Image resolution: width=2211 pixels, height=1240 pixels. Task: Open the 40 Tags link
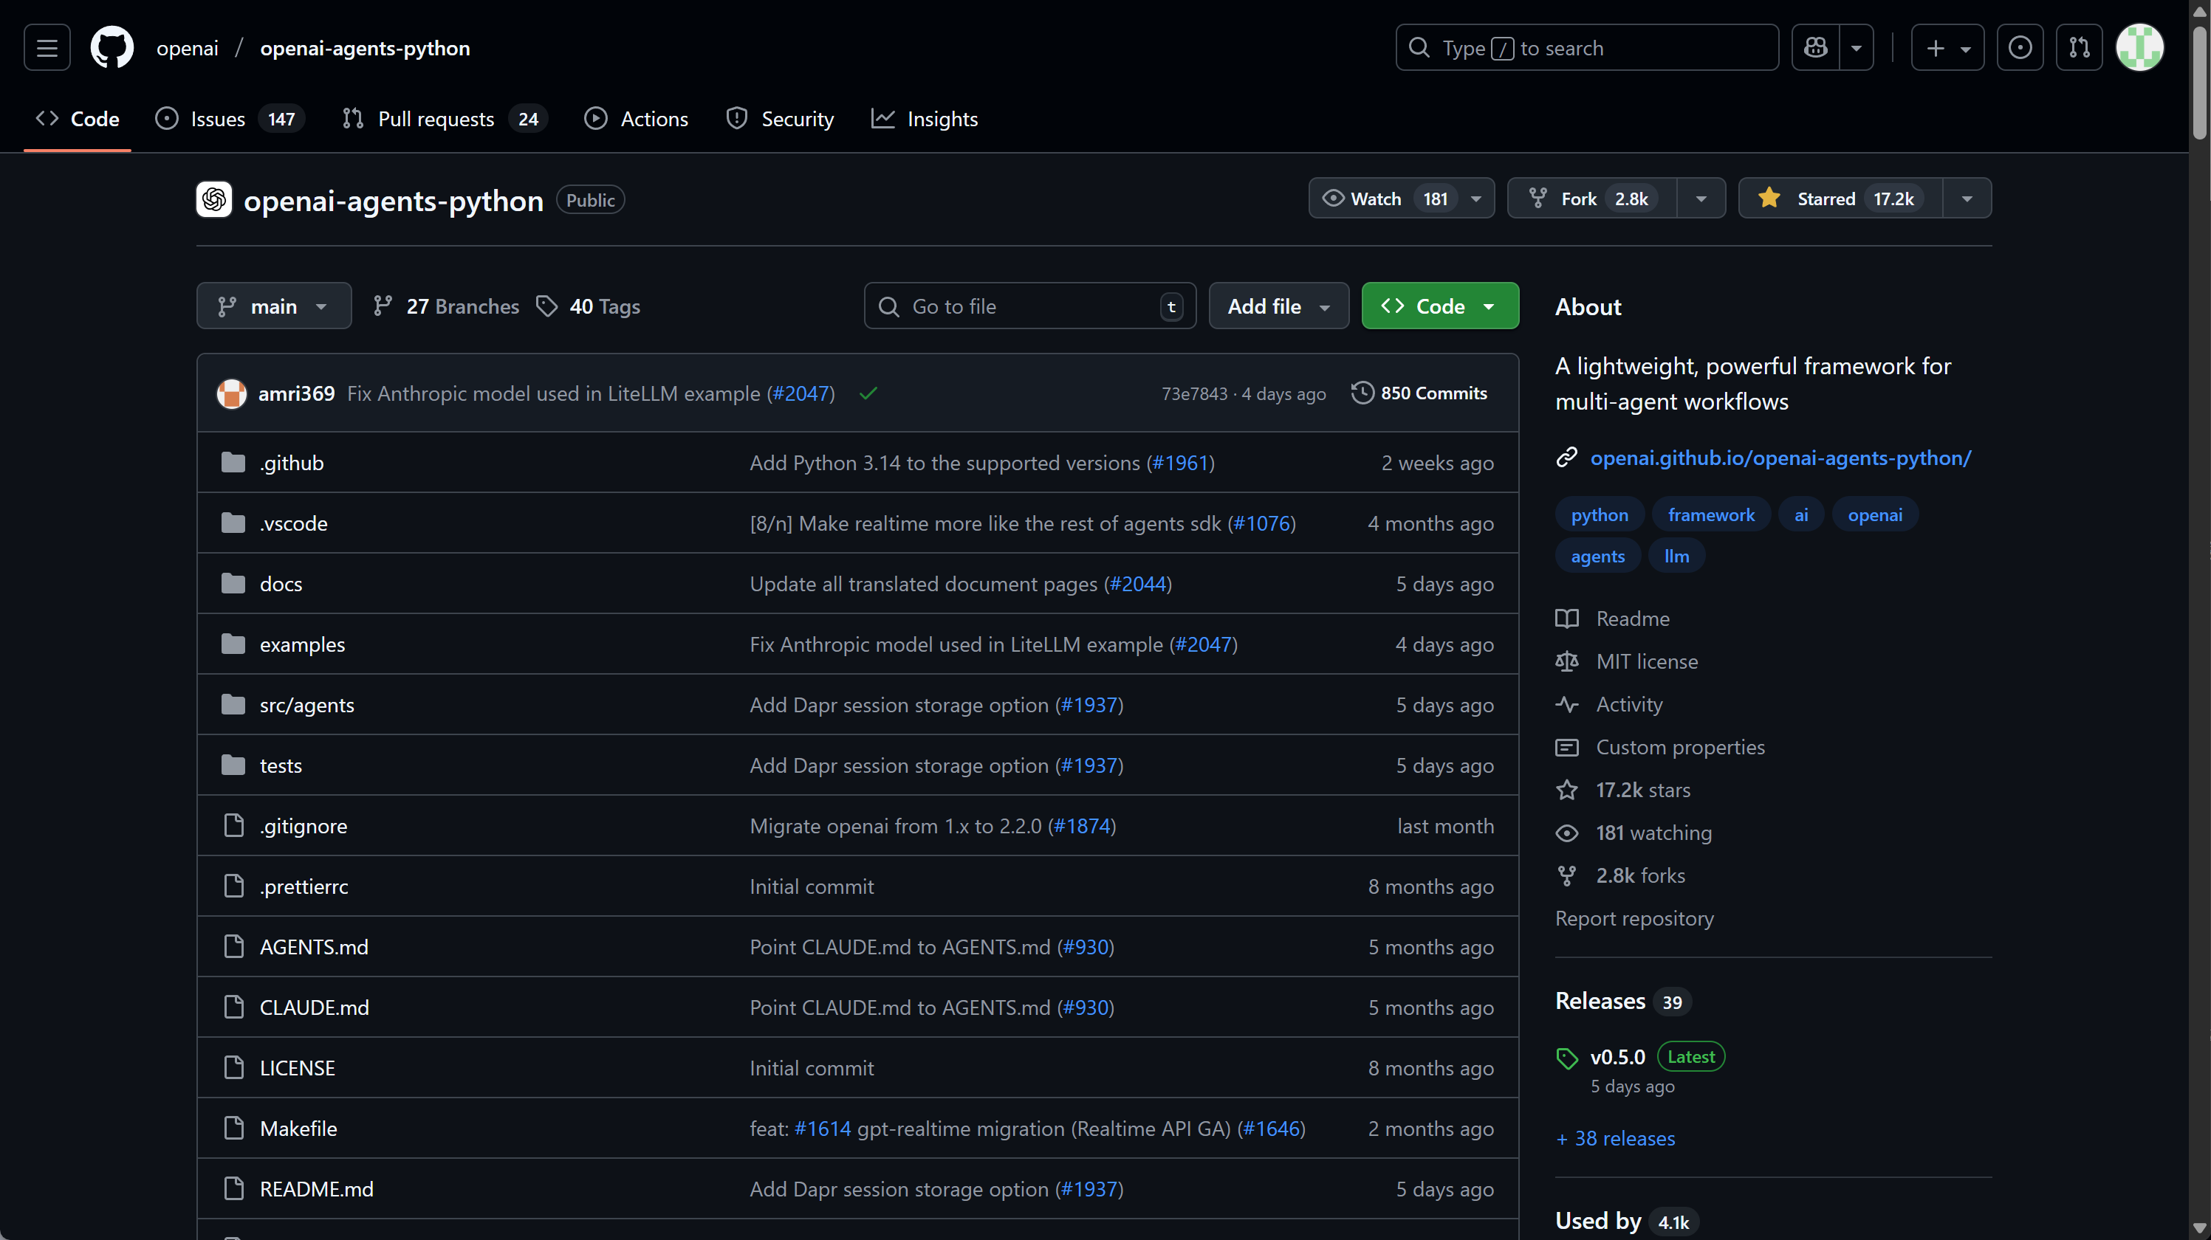(x=588, y=306)
